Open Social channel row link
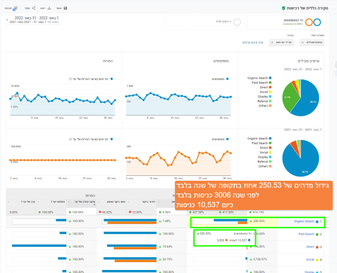The image size is (337, 273). pos(310,260)
